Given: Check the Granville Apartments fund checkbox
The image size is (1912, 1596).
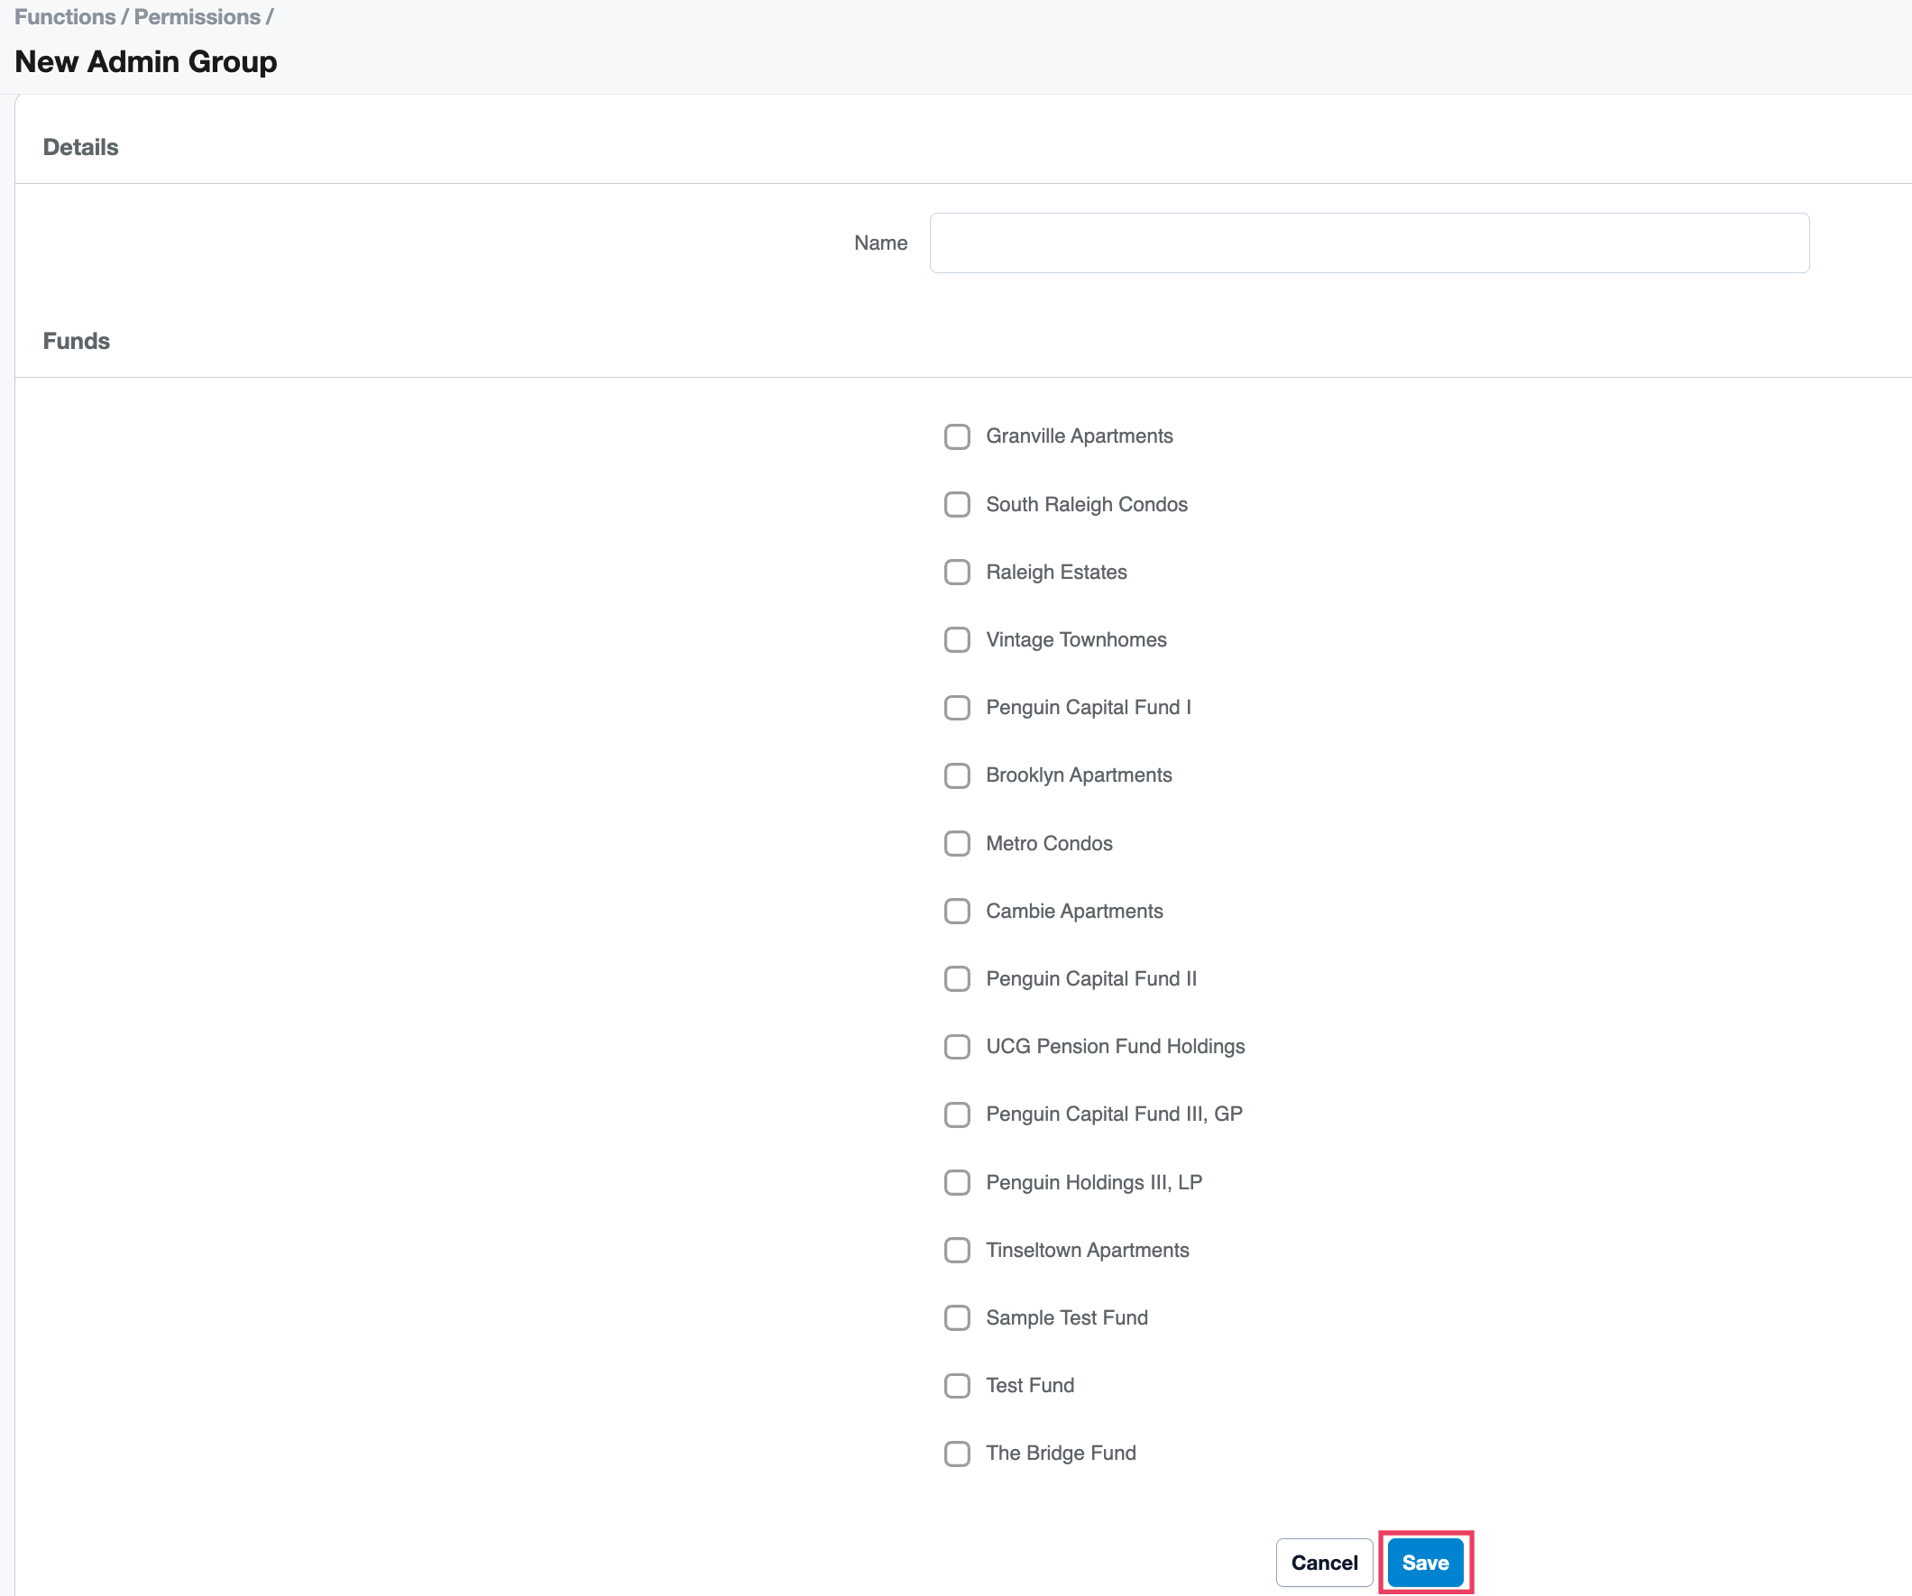Looking at the screenshot, I should tap(956, 436).
